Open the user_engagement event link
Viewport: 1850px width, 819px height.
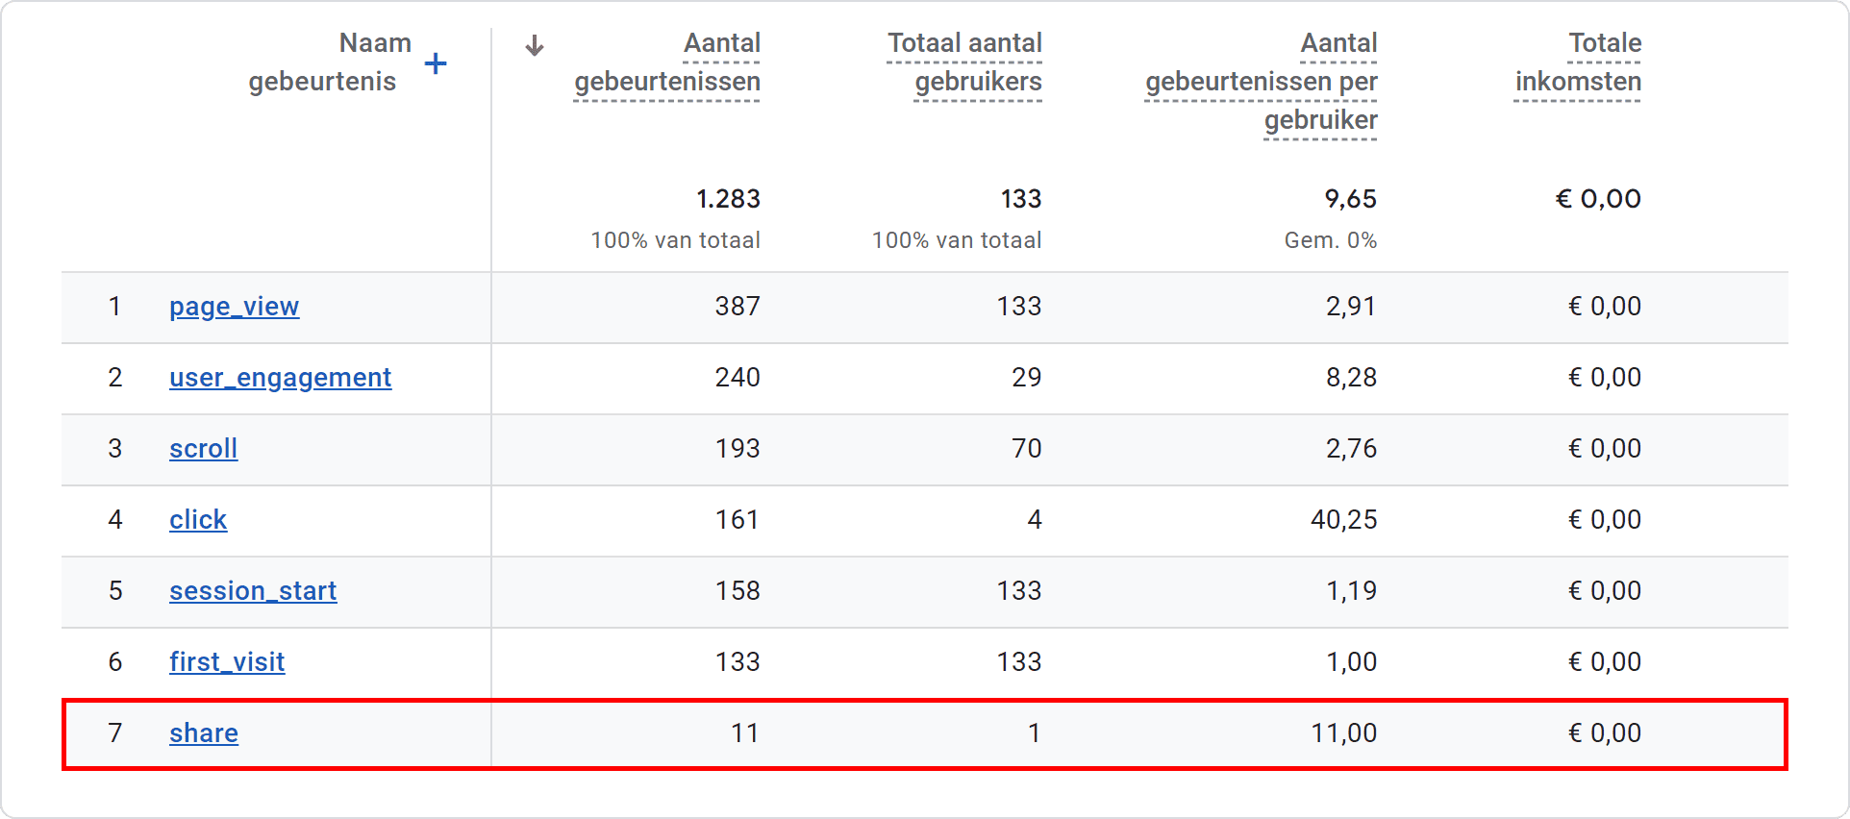click(280, 378)
